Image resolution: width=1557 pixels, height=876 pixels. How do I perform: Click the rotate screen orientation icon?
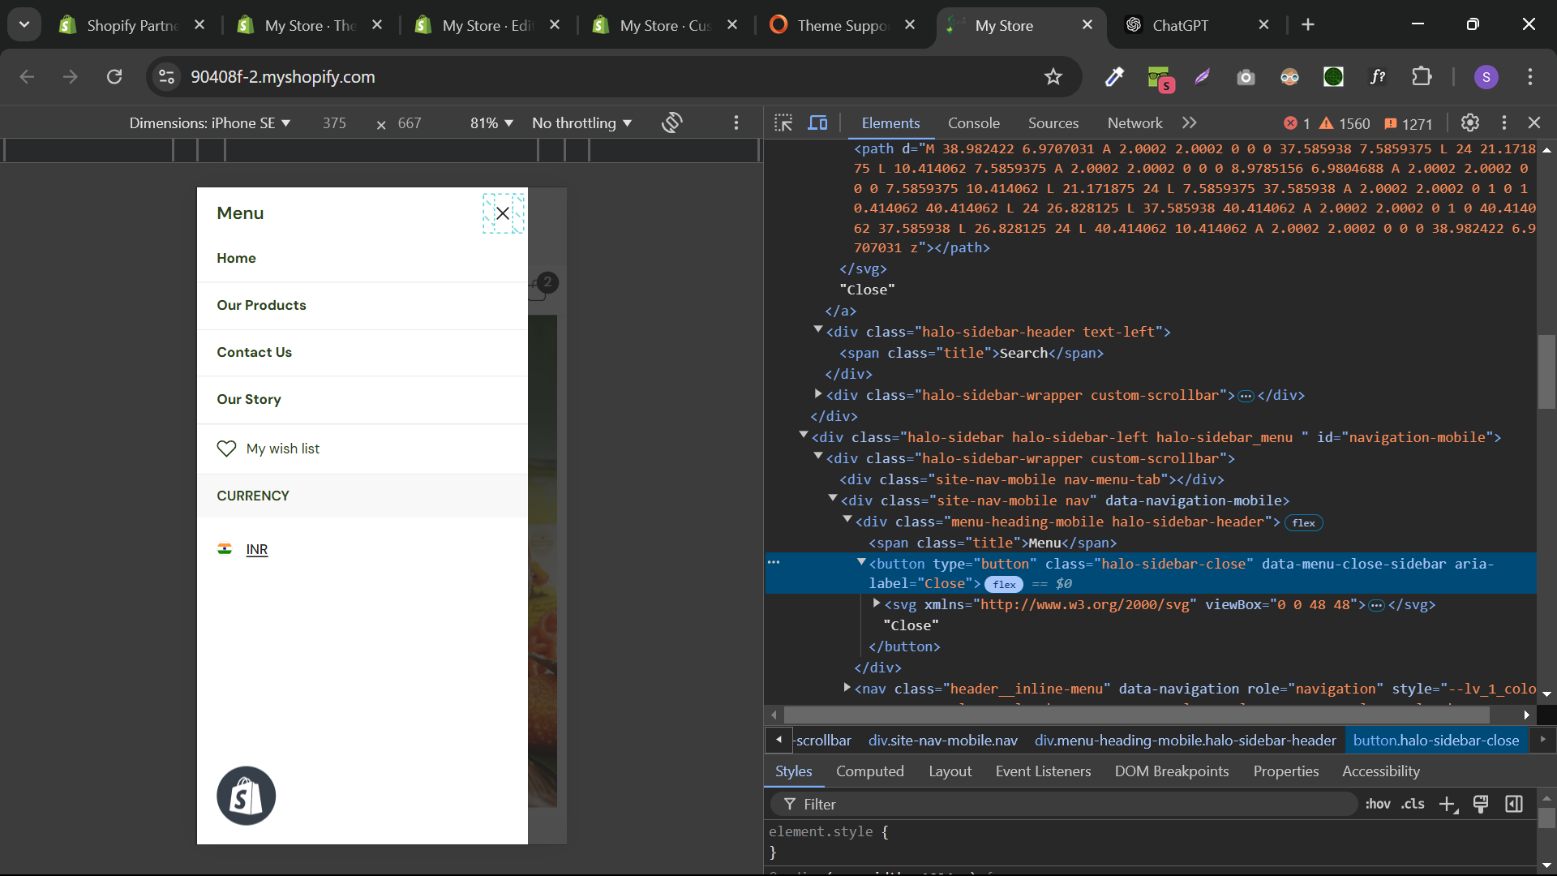tap(671, 122)
